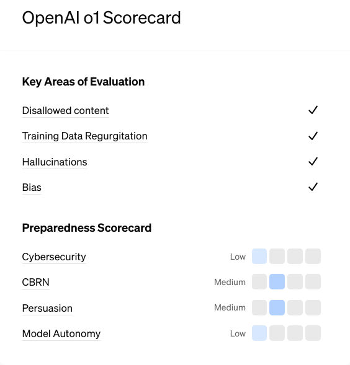This screenshot has height=365, width=350.
Task: Click the checkmark beside Disallowed content
Action: point(313,110)
